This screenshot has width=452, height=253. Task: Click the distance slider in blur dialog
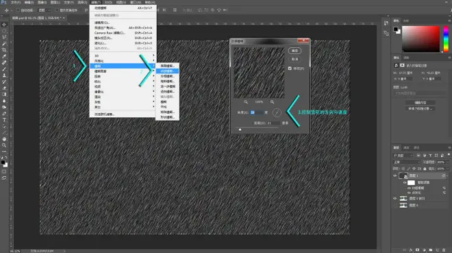click(x=240, y=130)
